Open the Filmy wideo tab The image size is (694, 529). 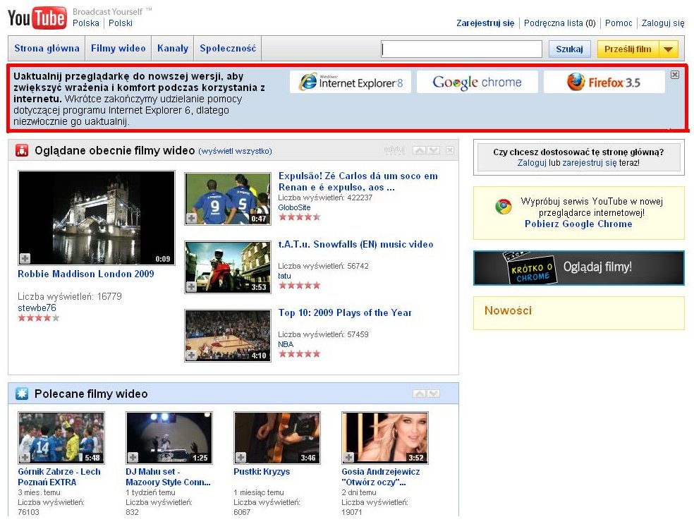118,49
